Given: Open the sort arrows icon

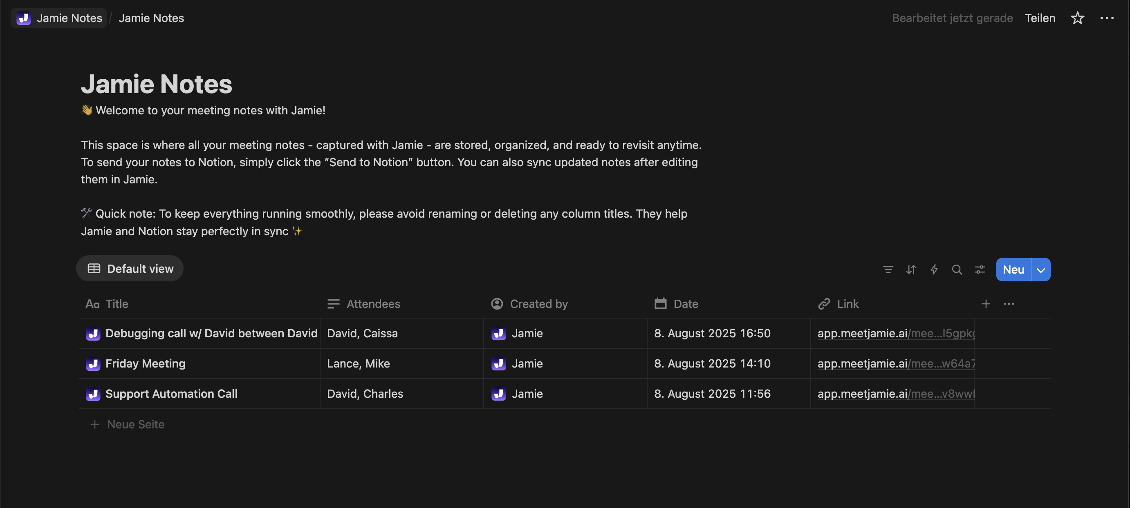Looking at the screenshot, I should 911,270.
